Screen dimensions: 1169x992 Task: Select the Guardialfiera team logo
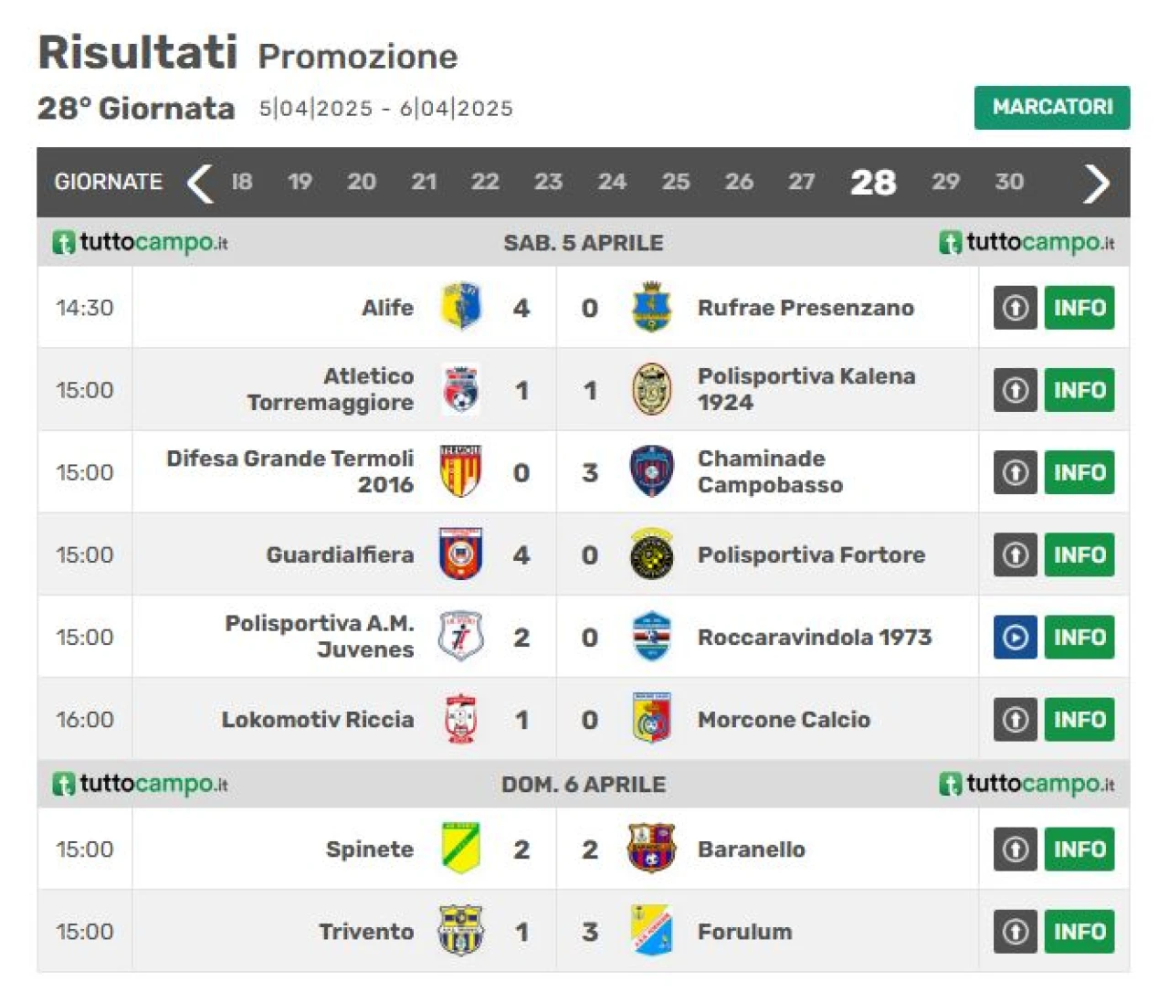461,554
